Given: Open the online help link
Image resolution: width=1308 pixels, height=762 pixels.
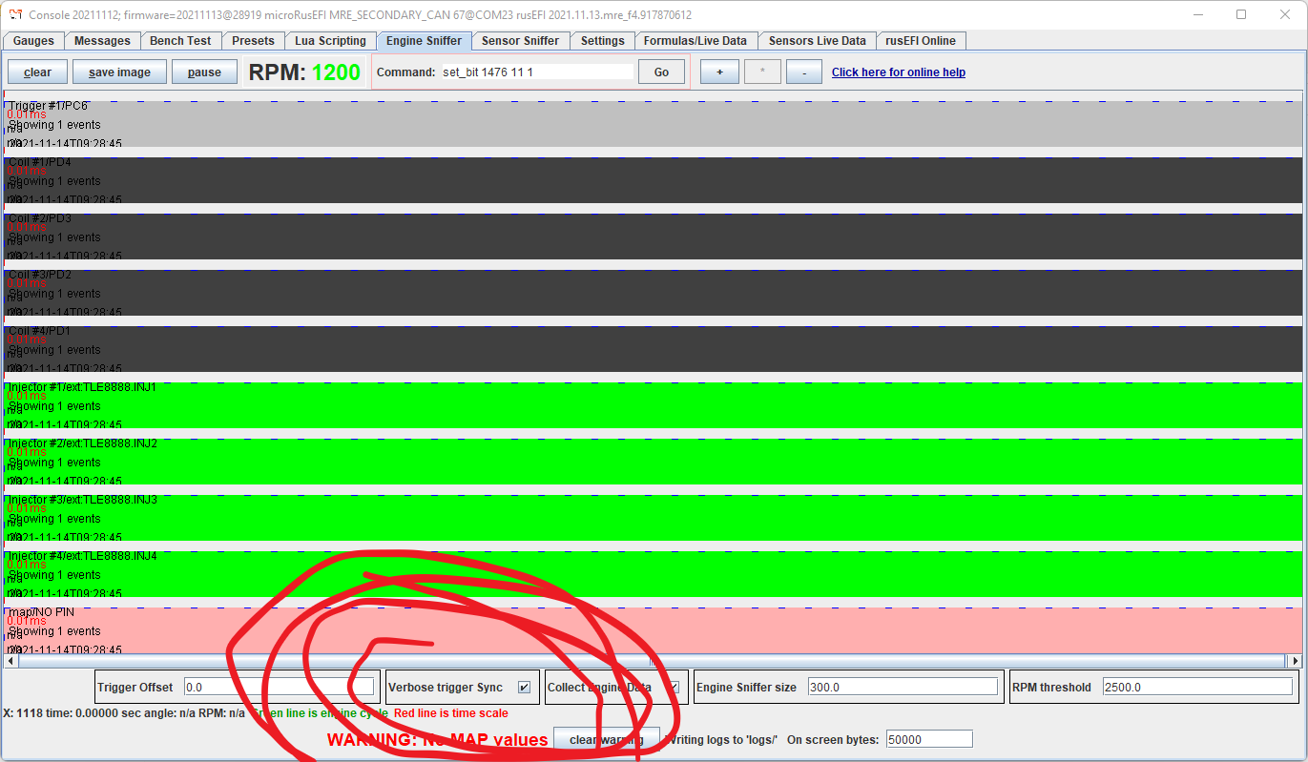Looking at the screenshot, I should [x=898, y=72].
